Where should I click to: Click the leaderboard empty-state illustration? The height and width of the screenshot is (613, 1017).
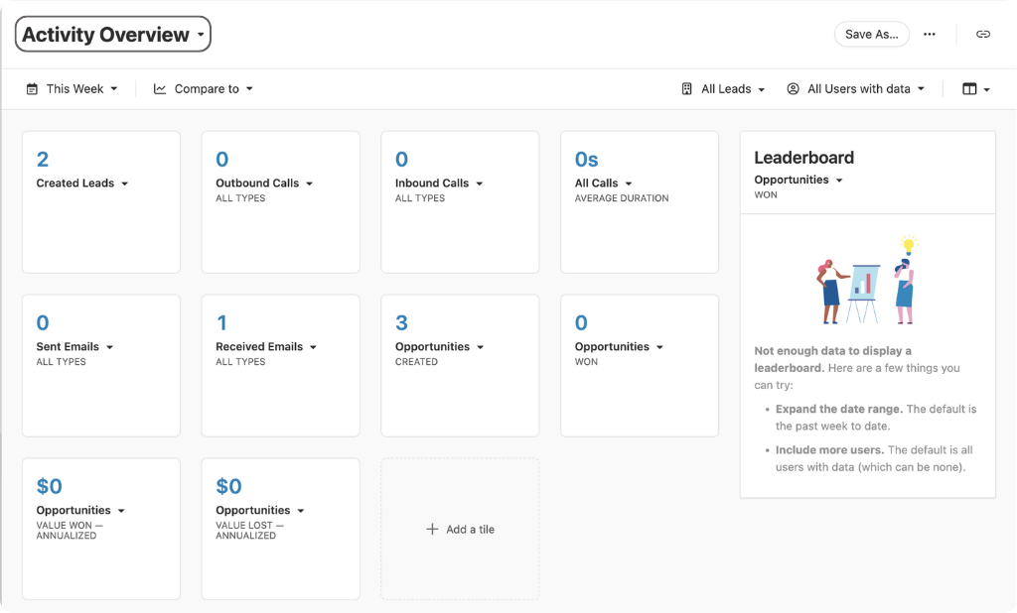867,280
